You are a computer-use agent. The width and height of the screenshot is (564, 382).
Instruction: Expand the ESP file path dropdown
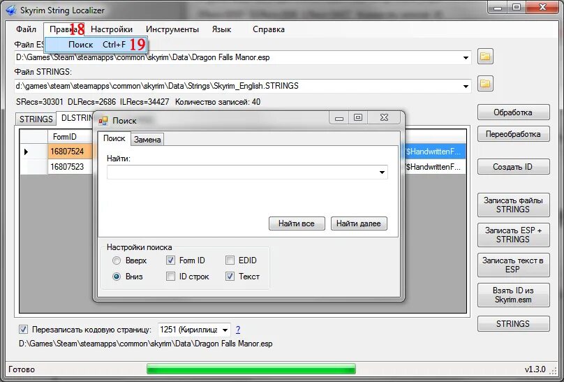coord(466,57)
